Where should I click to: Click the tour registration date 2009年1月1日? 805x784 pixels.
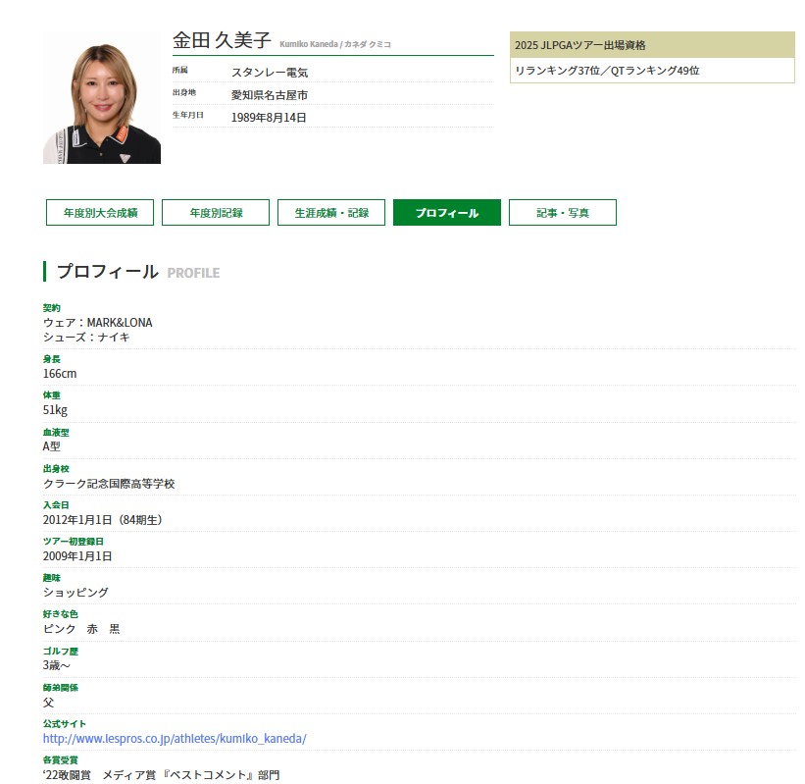[77, 556]
